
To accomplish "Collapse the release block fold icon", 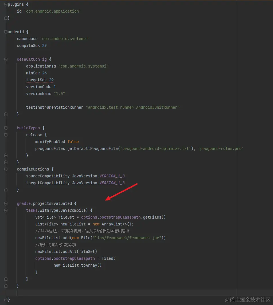I will click(6, 135).
